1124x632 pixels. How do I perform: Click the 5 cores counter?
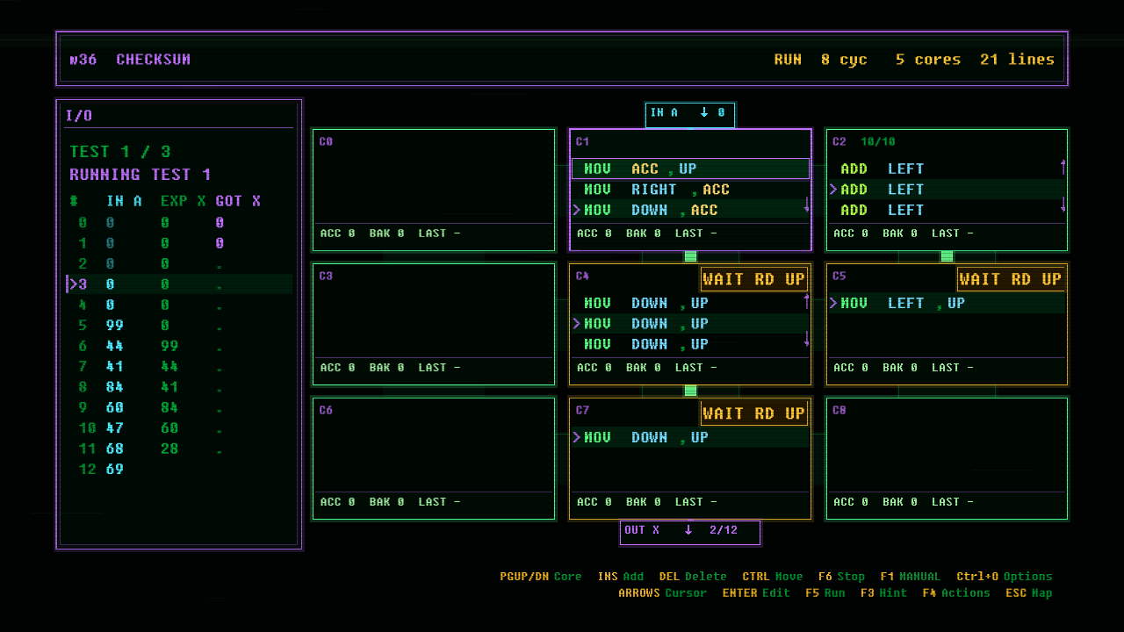coord(928,60)
